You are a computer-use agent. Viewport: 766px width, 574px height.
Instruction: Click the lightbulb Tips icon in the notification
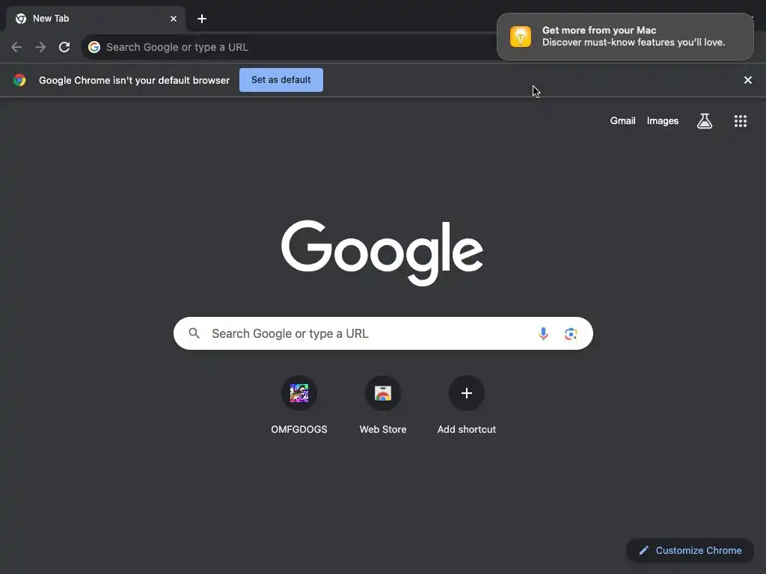(x=521, y=37)
